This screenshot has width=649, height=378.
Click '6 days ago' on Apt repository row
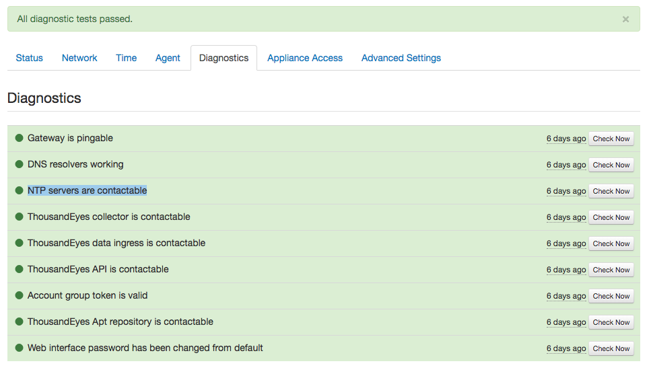[566, 322]
